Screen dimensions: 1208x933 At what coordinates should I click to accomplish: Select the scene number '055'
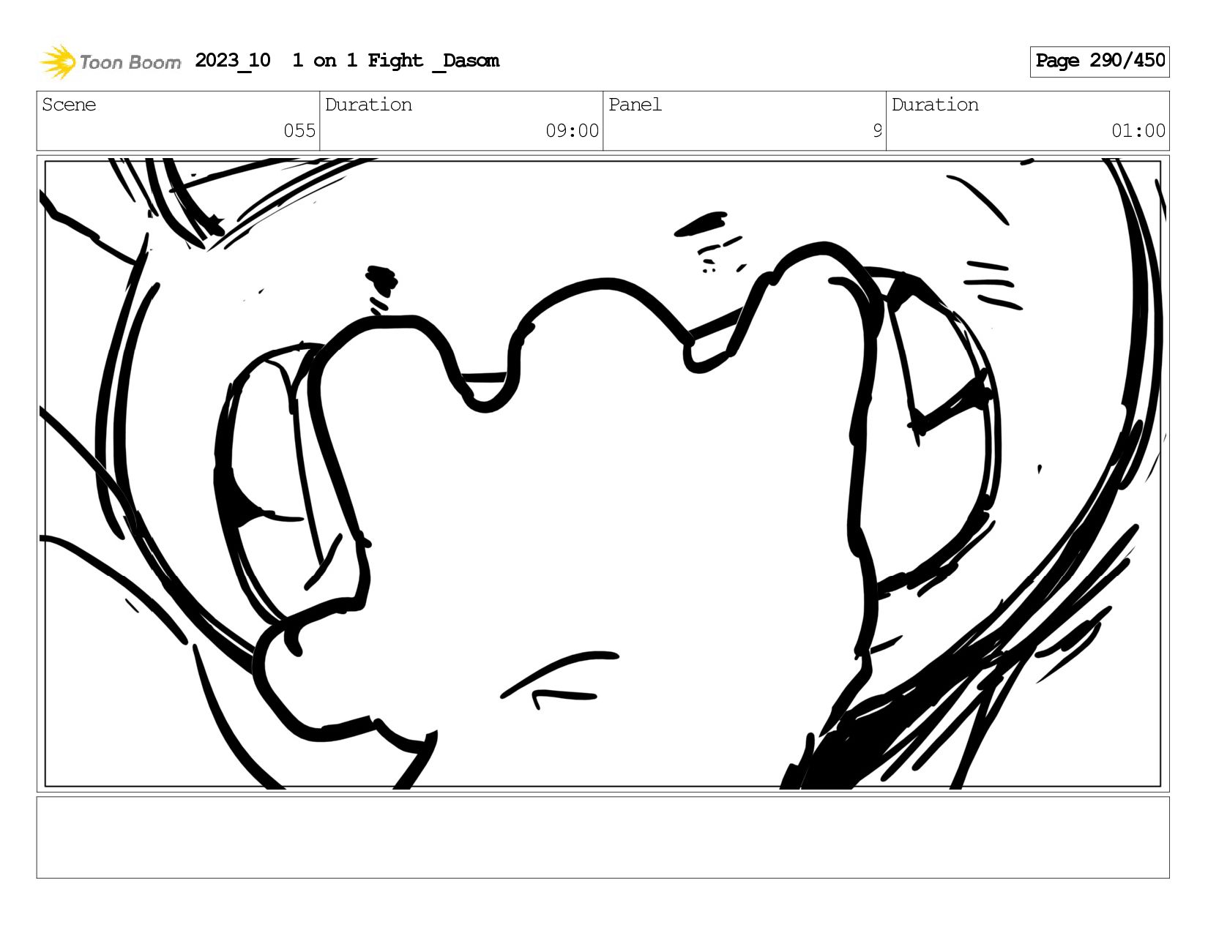click(299, 131)
